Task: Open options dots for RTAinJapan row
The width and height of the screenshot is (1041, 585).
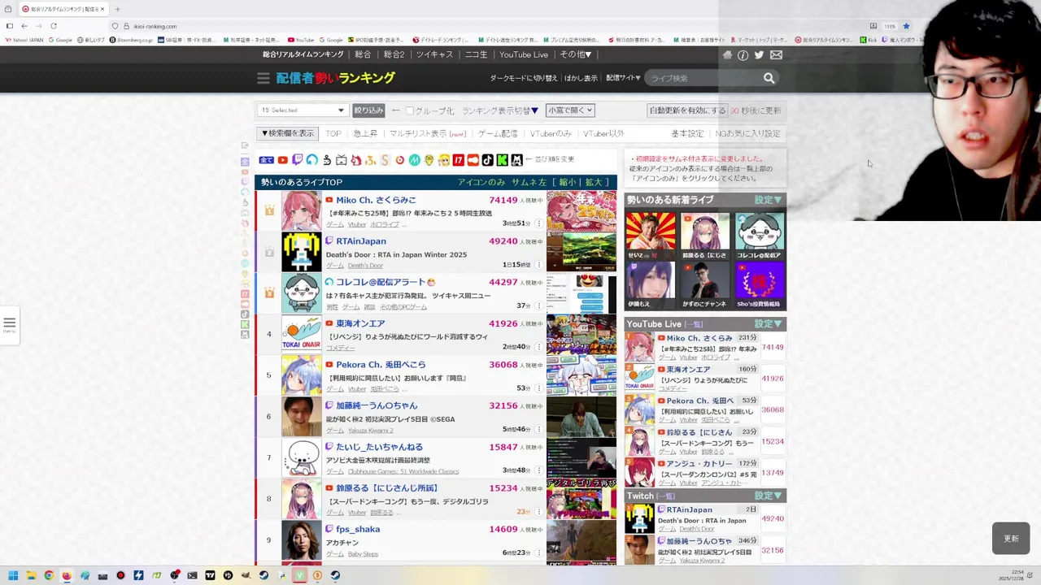Action: tap(538, 265)
